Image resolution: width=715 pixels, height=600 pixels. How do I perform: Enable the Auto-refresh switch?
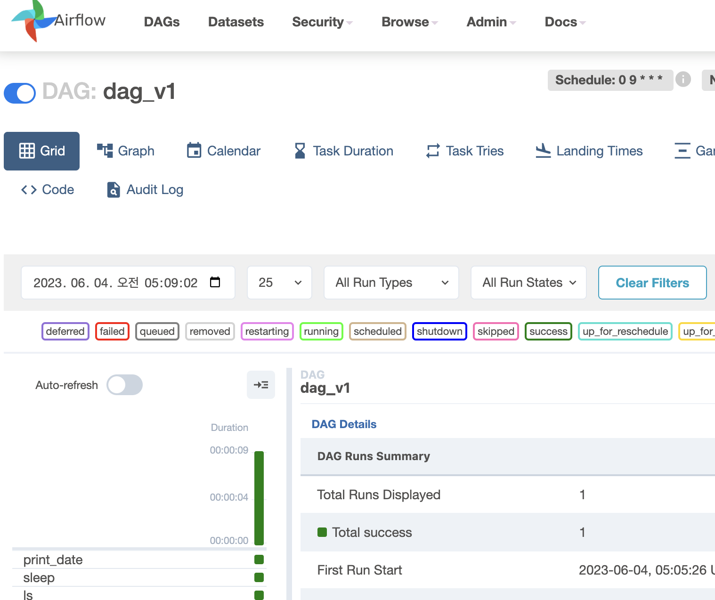click(x=124, y=385)
